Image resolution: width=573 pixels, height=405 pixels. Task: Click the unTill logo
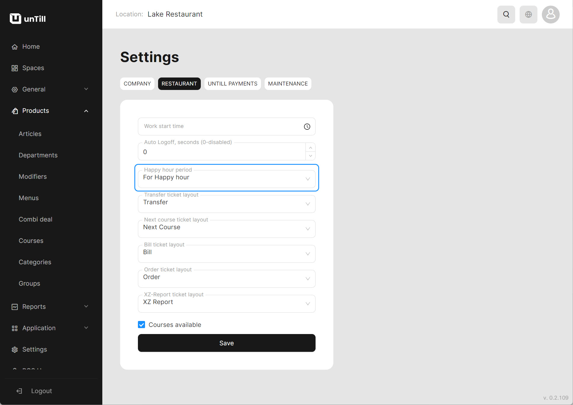pos(28,19)
